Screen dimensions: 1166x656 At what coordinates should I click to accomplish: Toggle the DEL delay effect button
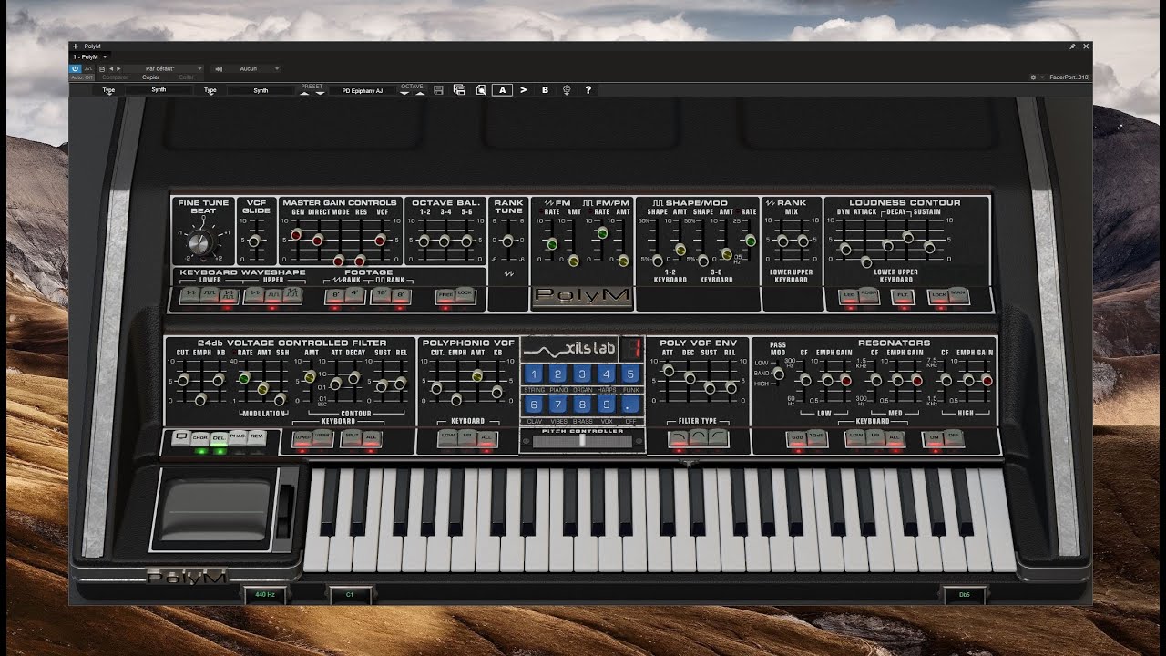point(219,438)
